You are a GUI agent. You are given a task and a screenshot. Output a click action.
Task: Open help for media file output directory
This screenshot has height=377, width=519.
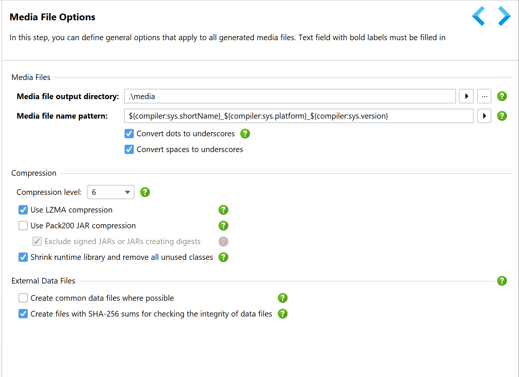[x=502, y=96]
